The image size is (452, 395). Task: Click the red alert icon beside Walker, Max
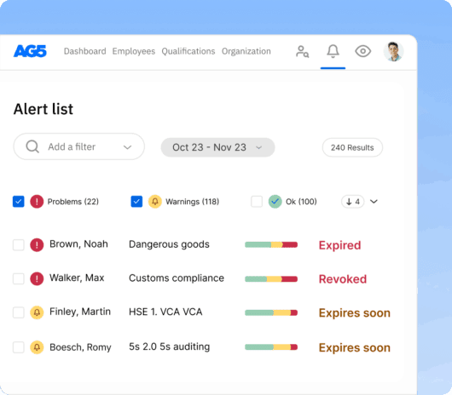[x=37, y=278]
